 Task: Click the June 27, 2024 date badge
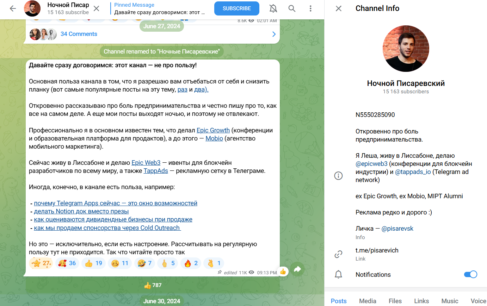tap(162, 26)
